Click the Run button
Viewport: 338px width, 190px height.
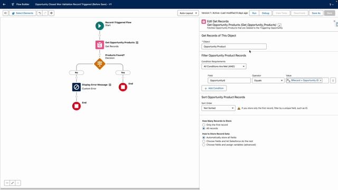254,13
